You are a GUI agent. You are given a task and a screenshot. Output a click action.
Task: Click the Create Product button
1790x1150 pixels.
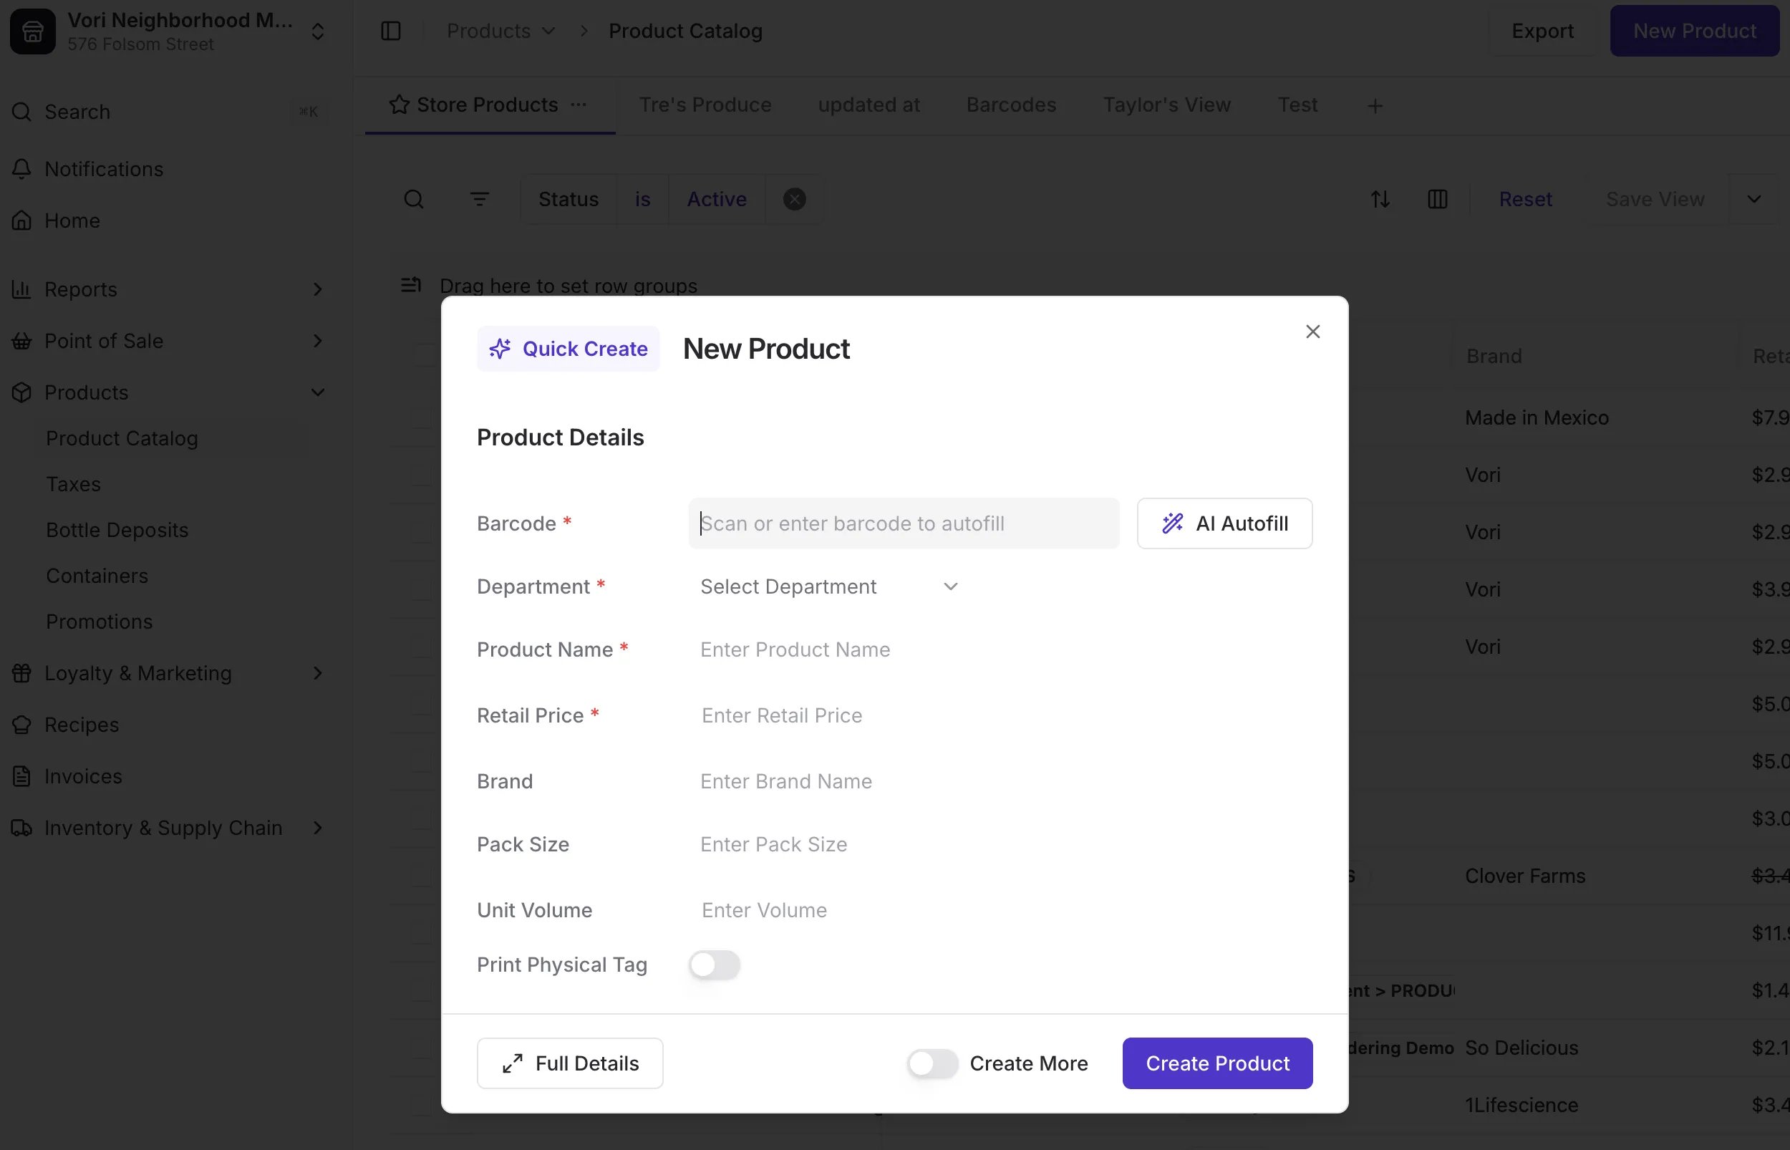1217,1063
